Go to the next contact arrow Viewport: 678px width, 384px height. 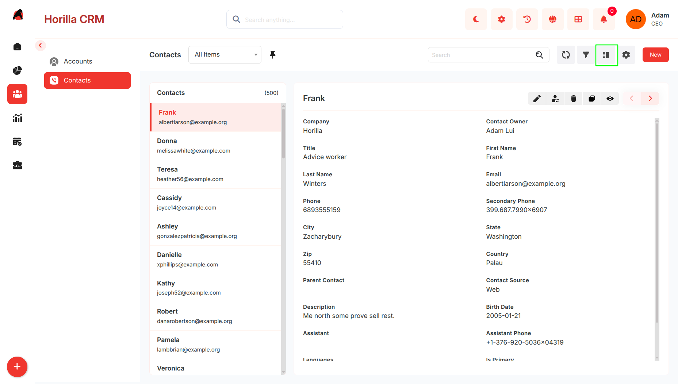(650, 99)
